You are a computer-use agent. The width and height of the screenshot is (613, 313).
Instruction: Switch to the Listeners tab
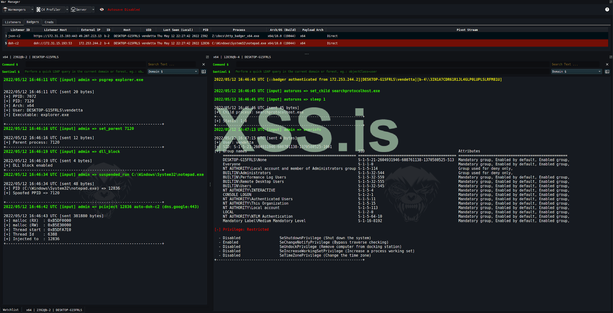click(13, 22)
